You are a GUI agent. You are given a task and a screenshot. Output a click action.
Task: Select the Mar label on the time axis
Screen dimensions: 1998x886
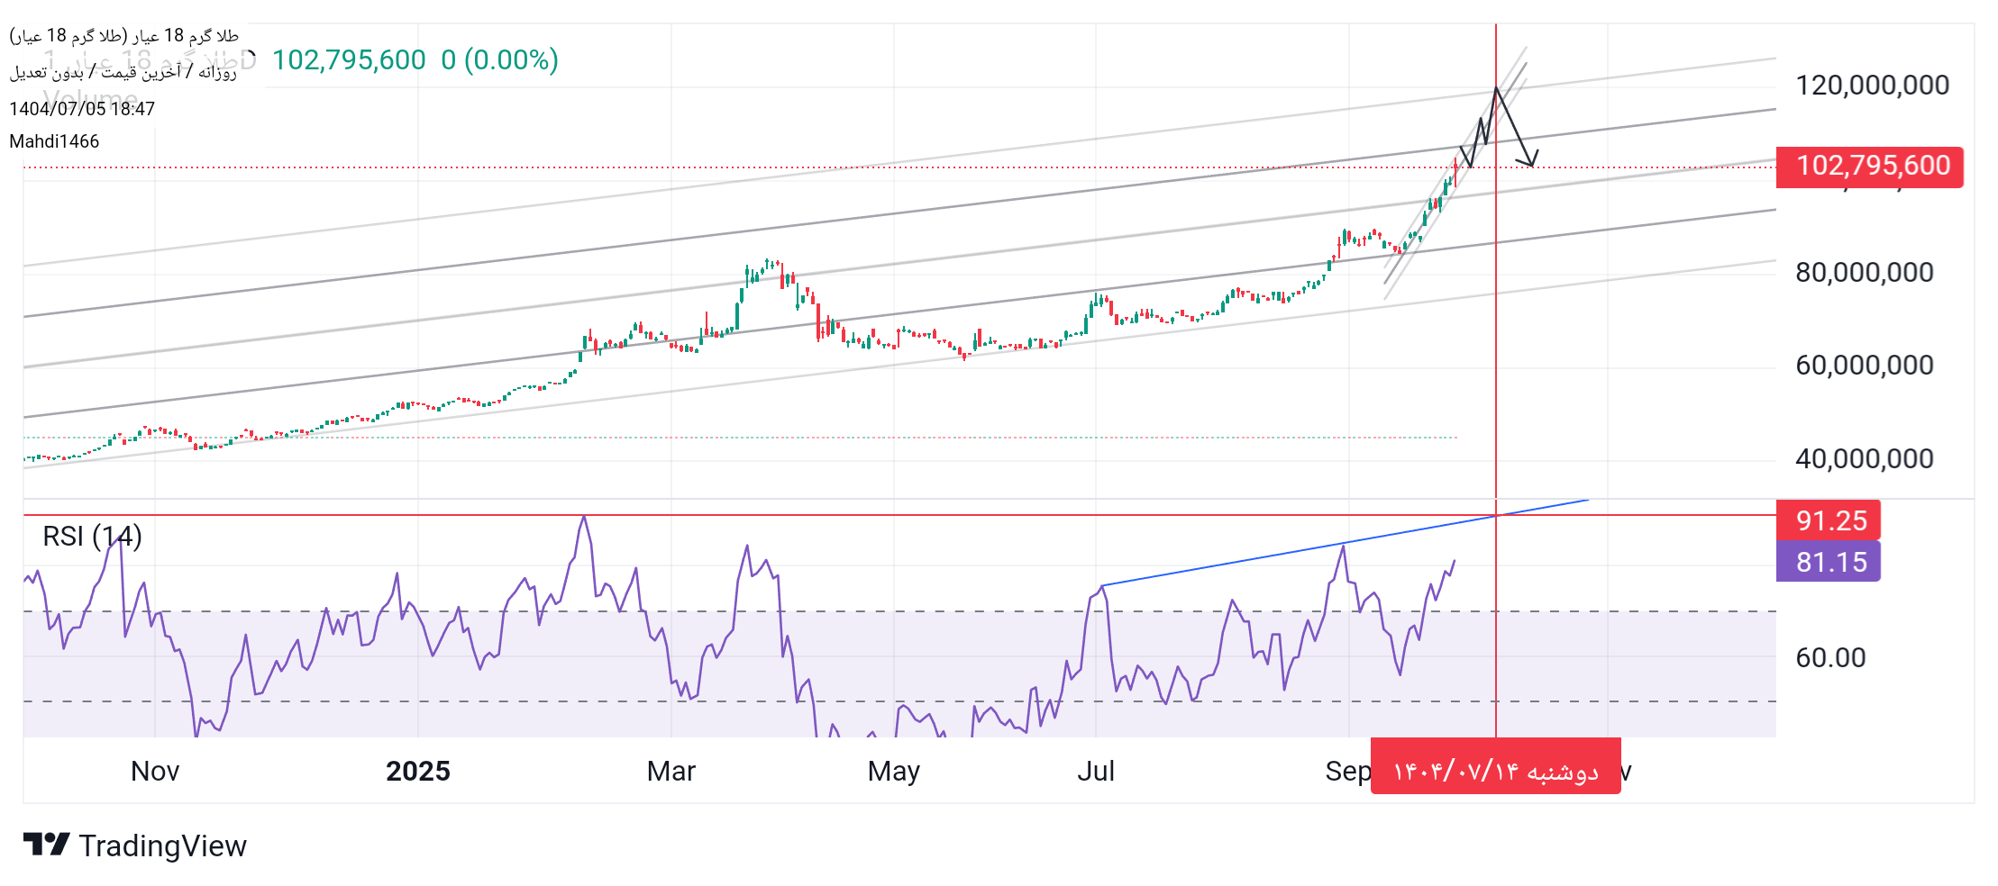tap(671, 772)
